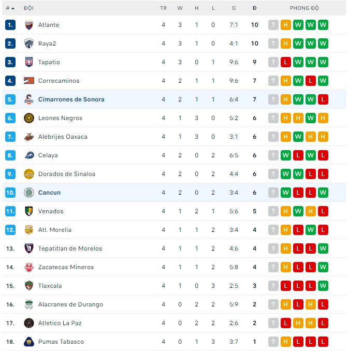Click the Celaya team logo

tap(29, 155)
